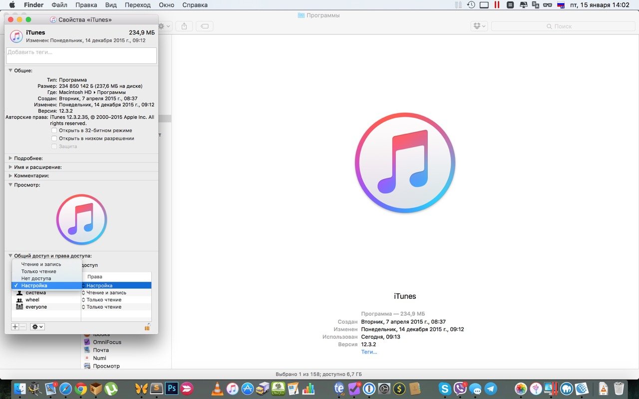Open Viber from the Dock
The height and width of the screenshot is (399, 639).
point(460,389)
